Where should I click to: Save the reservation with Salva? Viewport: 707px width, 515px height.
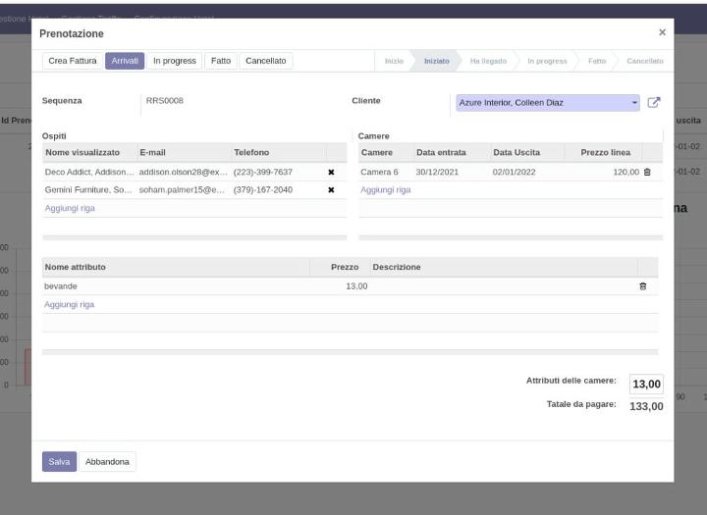59,461
